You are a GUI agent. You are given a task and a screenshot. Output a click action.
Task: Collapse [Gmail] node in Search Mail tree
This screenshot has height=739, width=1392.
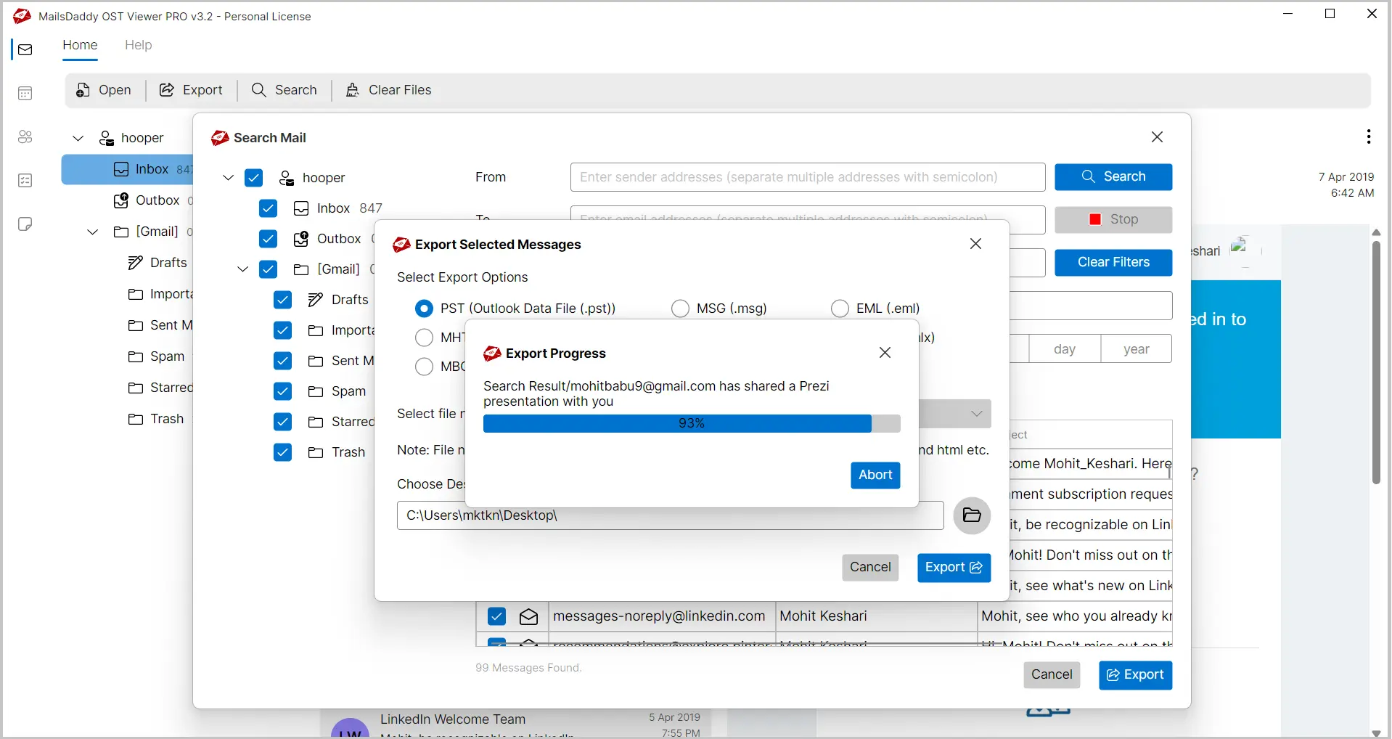coord(242,269)
